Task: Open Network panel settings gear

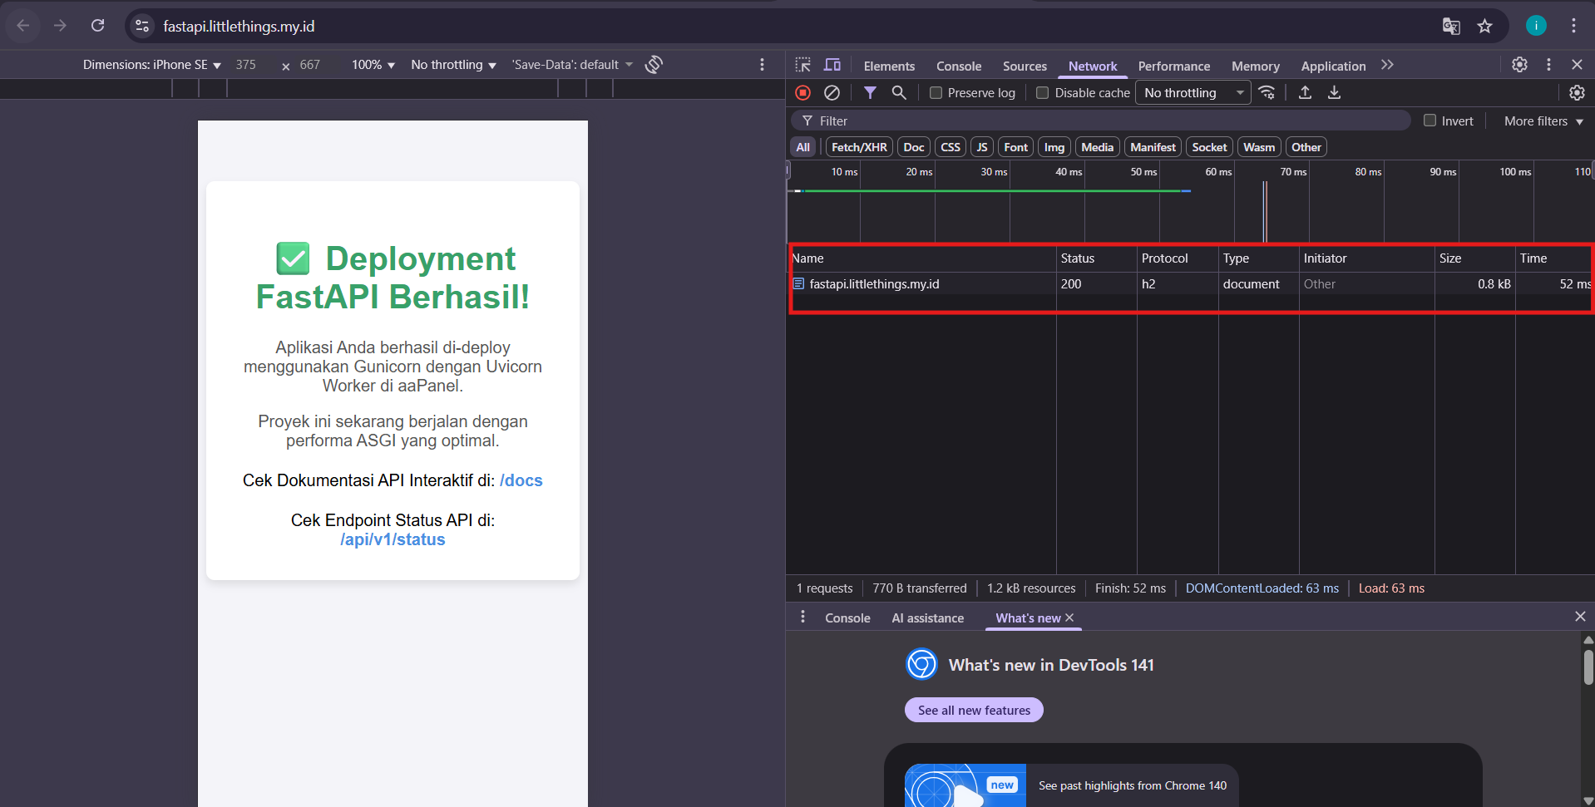Action: click(1577, 92)
